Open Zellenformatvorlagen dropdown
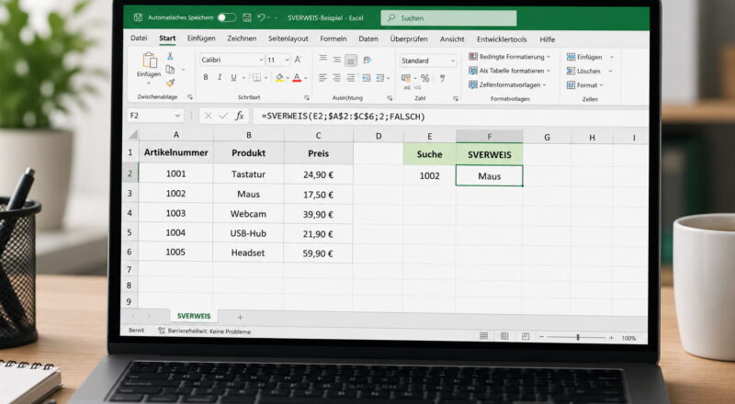This screenshot has height=404, width=735. (x=508, y=84)
